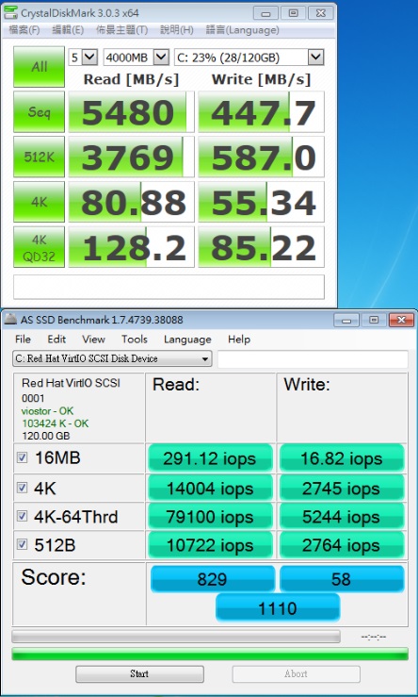Click the Start button in AS SSD Benchmark

(139, 673)
